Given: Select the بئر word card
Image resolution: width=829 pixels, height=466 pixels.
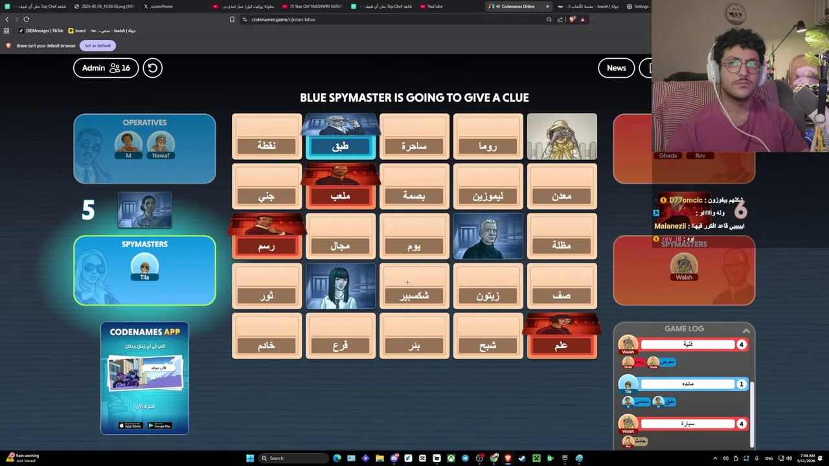Looking at the screenshot, I should (414, 336).
